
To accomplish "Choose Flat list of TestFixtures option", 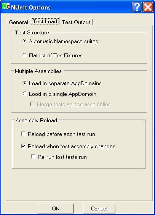I will tap(24, 55).
